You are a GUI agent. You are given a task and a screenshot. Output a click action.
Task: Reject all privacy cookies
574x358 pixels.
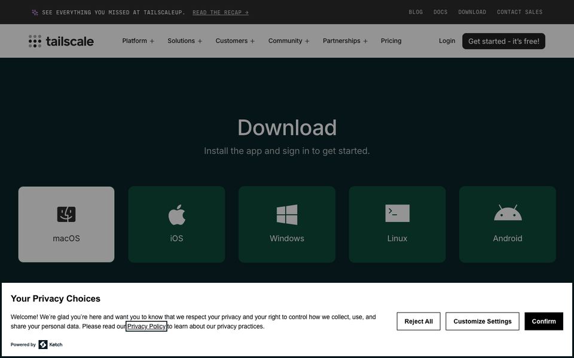[419, 322]
